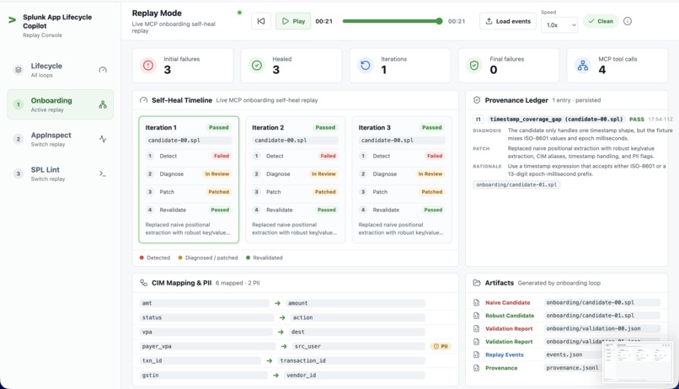Click the vpa to dest arrow
Screen dimensions: 679x389
[281, 332]
